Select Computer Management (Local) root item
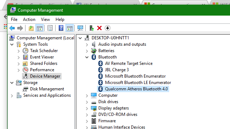 45,38
